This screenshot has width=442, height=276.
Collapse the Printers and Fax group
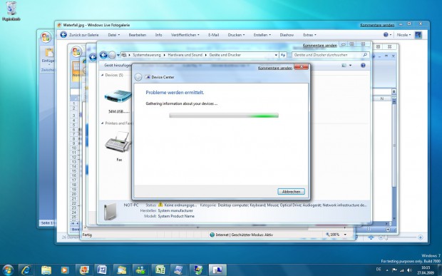click(103, 123)
